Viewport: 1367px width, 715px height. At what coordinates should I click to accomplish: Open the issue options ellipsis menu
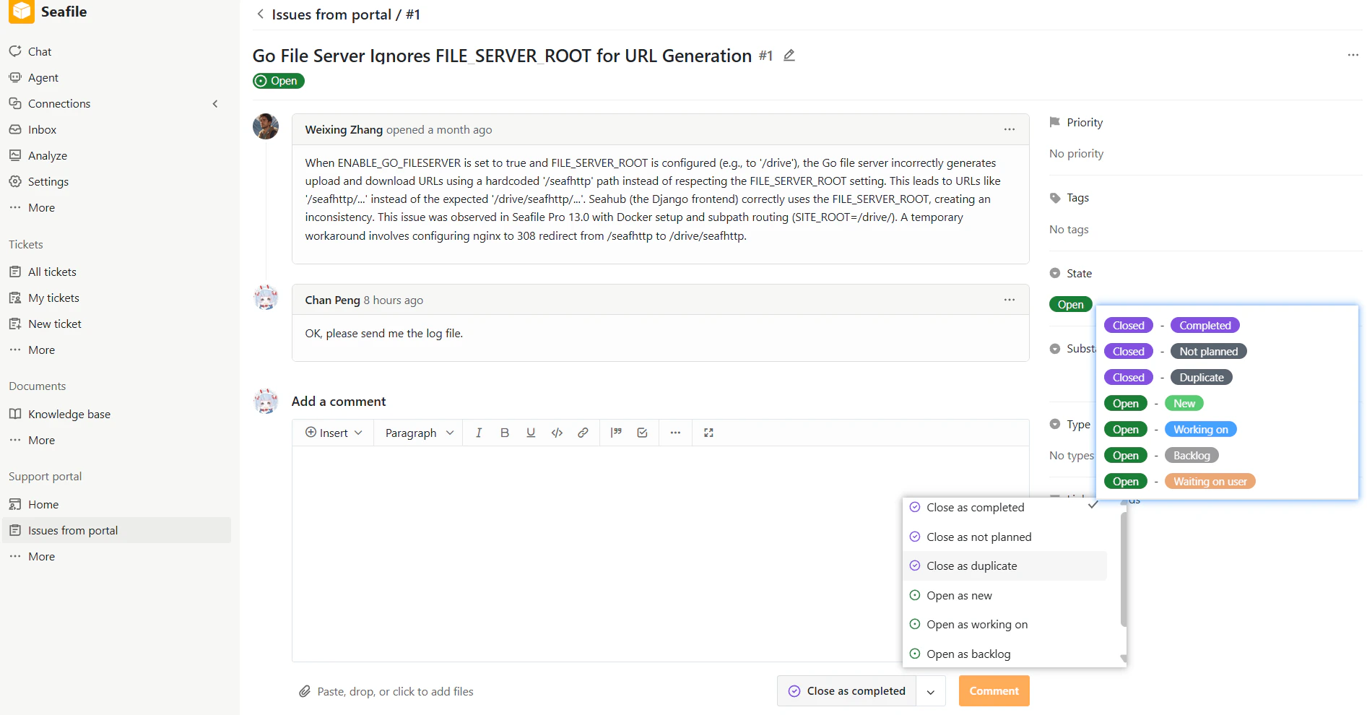click(1353, 55)
